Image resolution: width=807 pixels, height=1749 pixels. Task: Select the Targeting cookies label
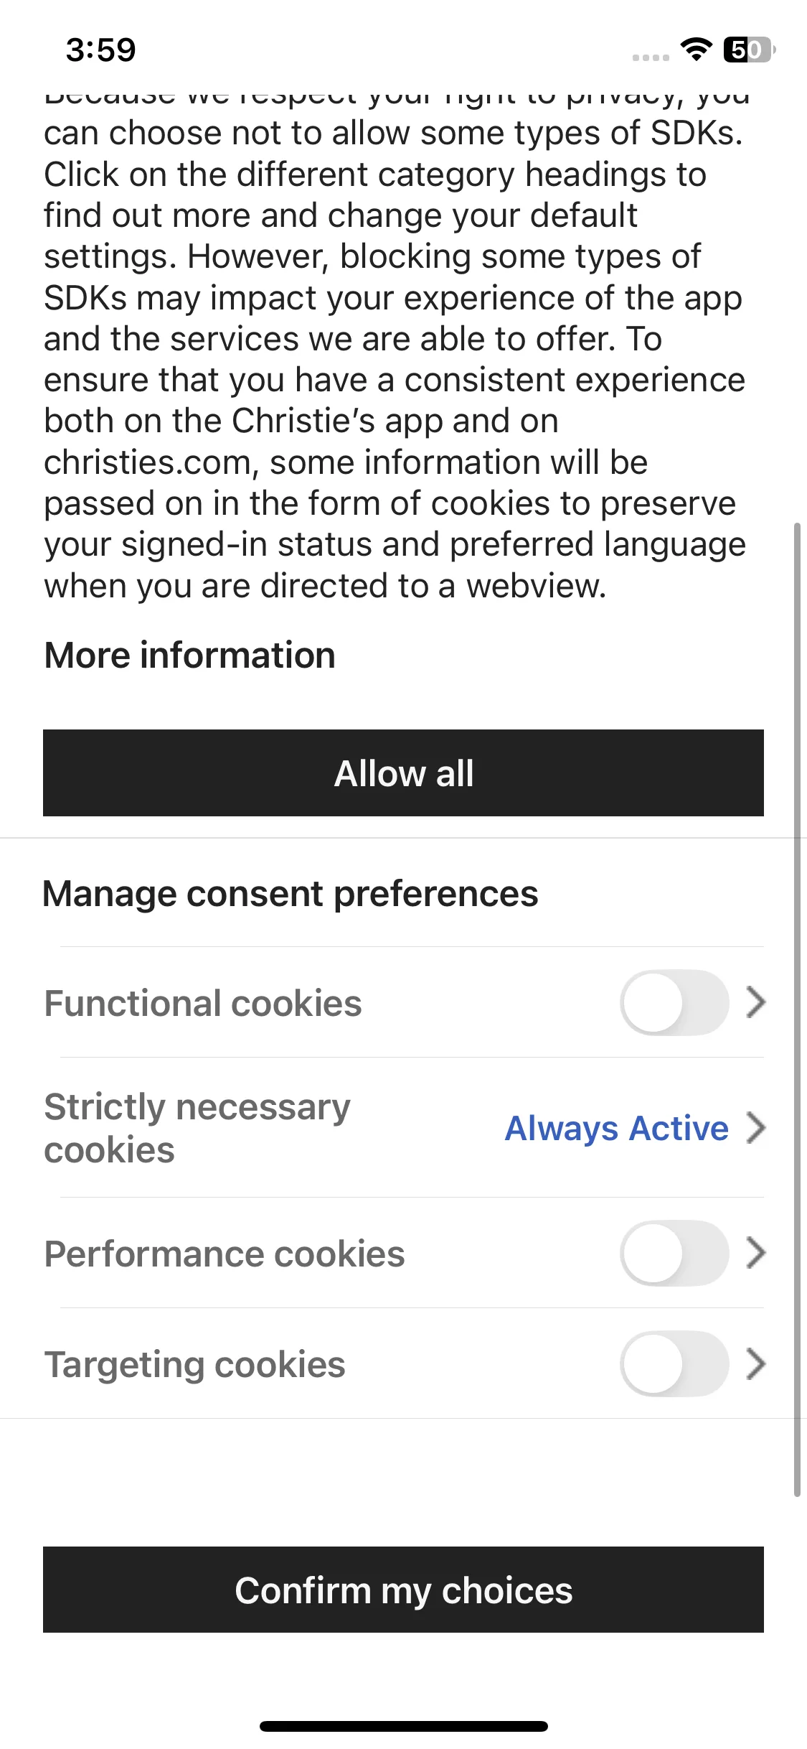[x=195, y=1365]
